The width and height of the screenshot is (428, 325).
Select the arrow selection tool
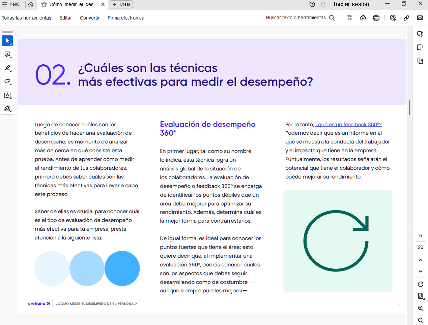(x=7, y=41)
